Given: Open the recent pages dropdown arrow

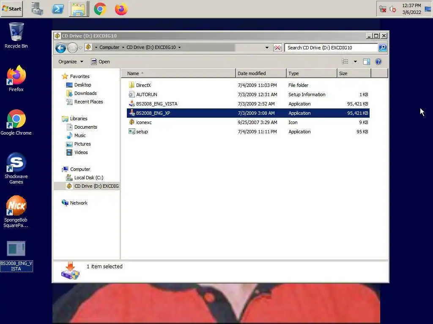Looking at the screenshot, I should [x=80, y=48].
